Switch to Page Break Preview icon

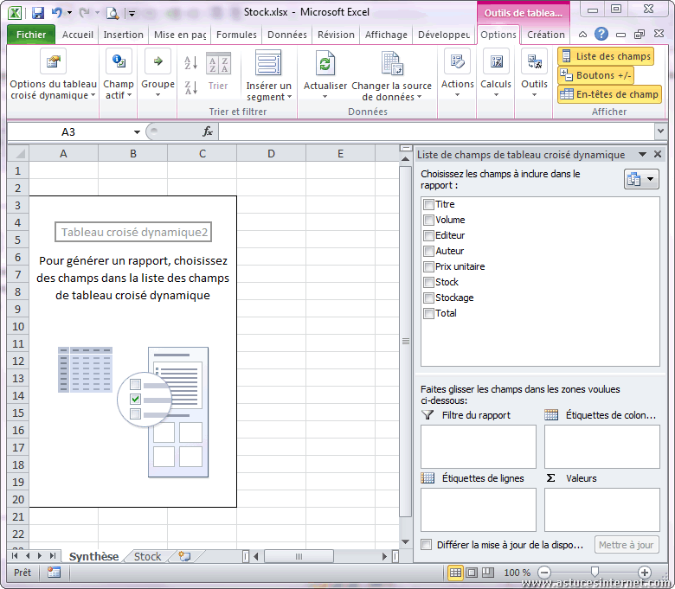(488, 573)
